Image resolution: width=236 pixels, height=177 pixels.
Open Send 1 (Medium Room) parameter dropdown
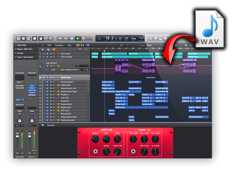click(x=70, y=70)
